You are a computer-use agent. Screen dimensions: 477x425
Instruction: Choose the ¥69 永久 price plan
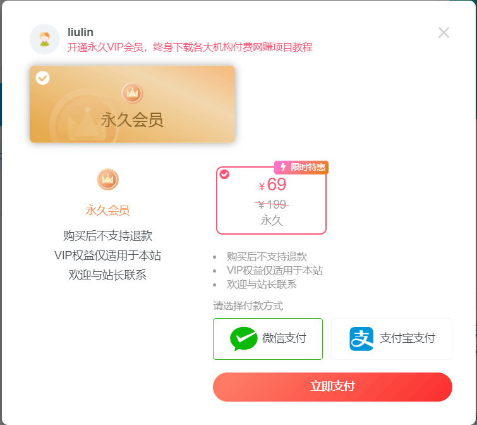tap(271, 200)
